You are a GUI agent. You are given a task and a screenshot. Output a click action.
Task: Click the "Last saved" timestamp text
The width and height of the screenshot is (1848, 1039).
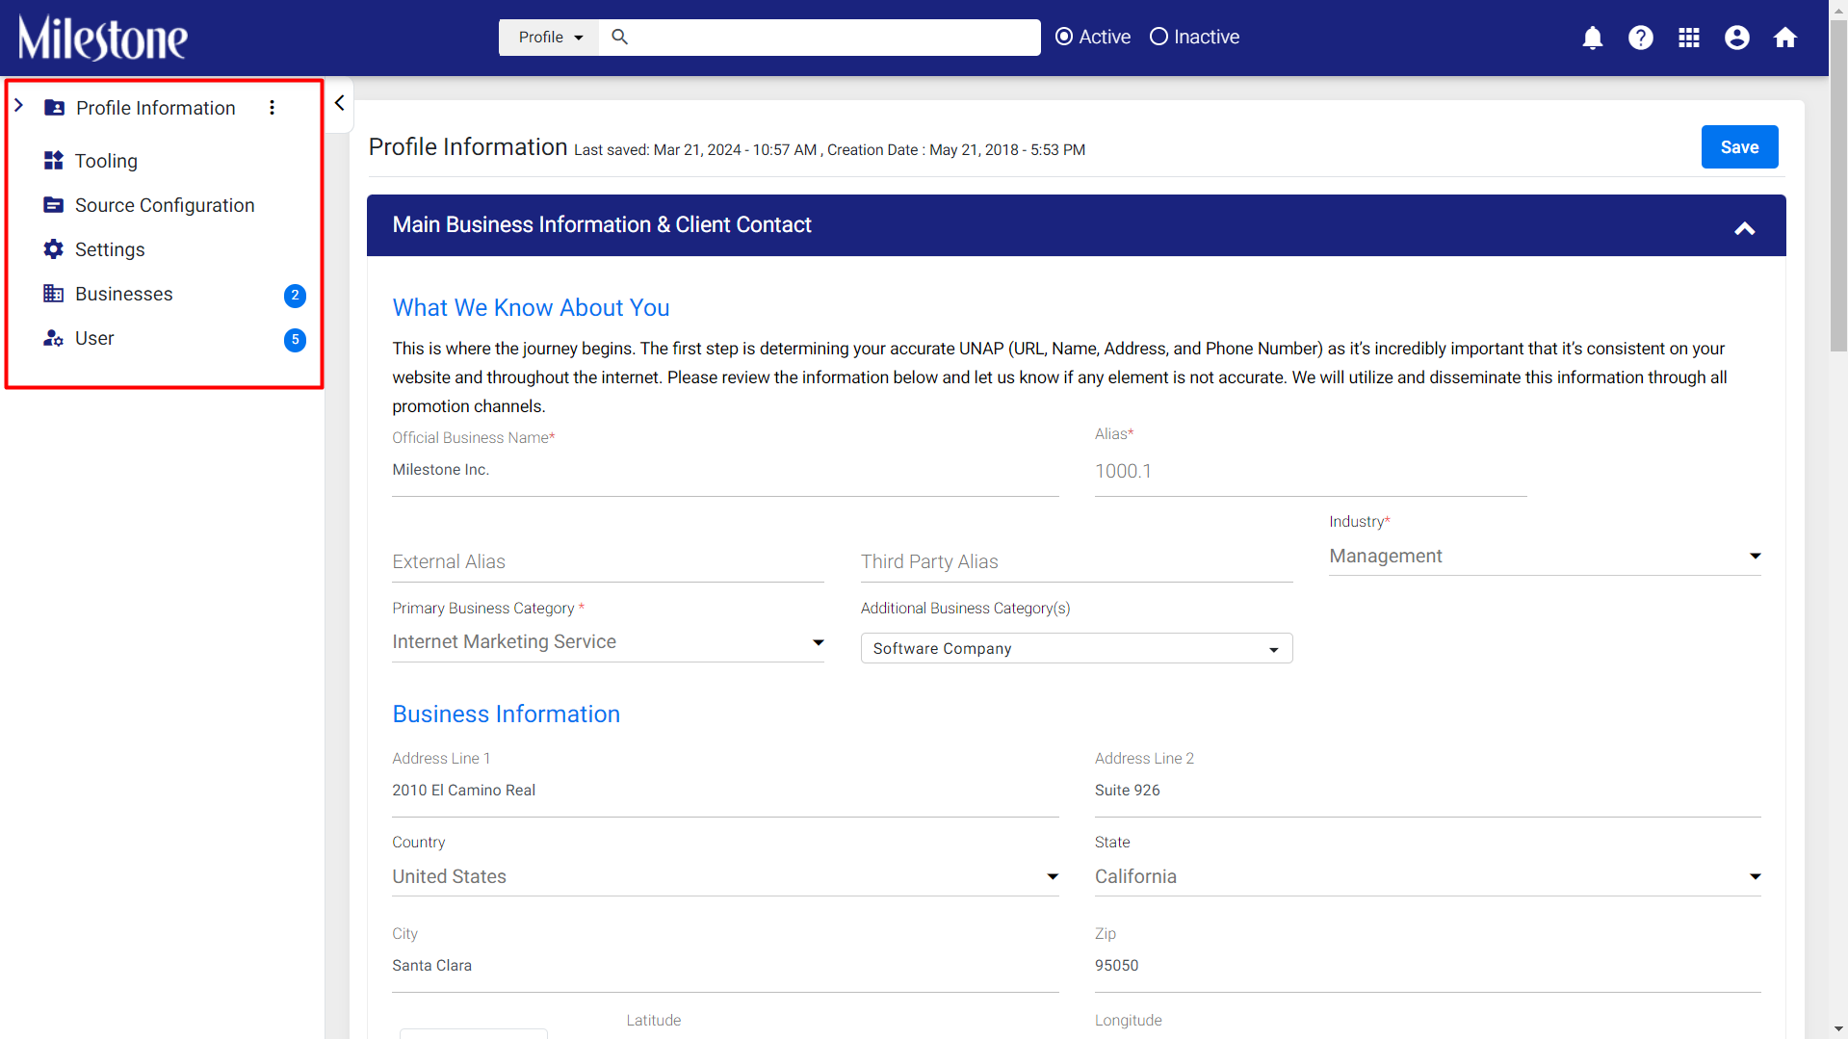[x=695, y=150]
